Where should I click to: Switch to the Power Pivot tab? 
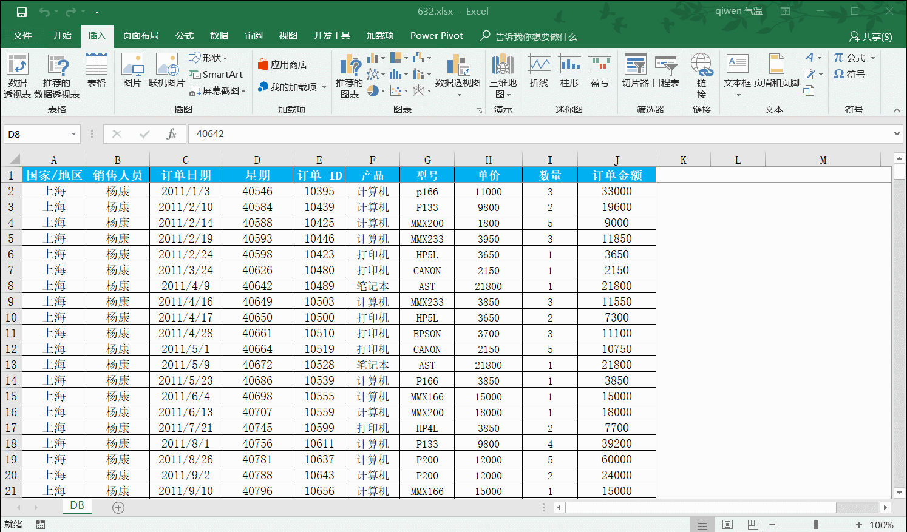point(437,36)
